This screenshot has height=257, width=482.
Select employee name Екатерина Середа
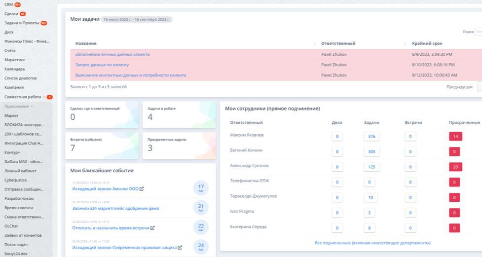248,226
